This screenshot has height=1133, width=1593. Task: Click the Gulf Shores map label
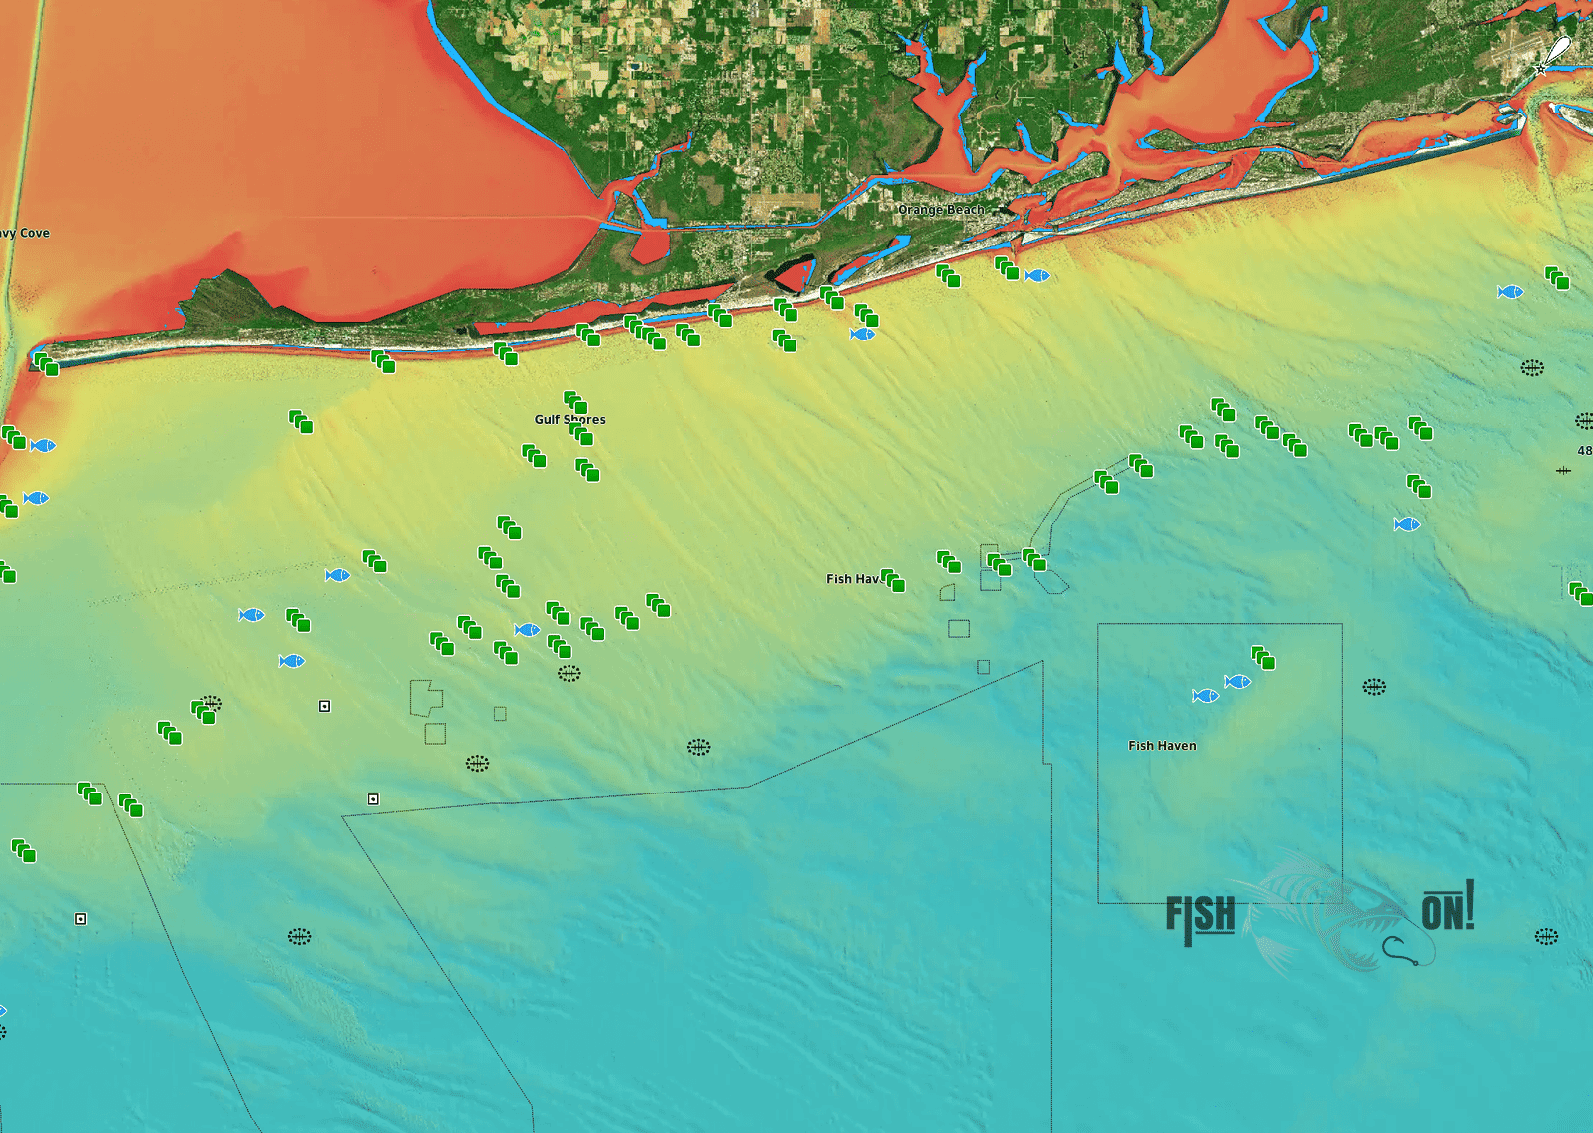tap(569, 419)
